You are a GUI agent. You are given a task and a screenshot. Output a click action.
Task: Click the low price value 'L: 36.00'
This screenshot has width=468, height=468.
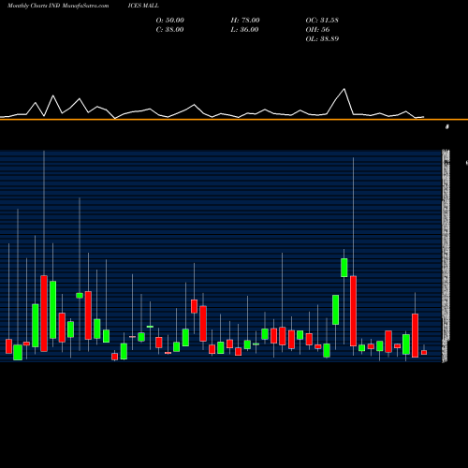[244, 30]
